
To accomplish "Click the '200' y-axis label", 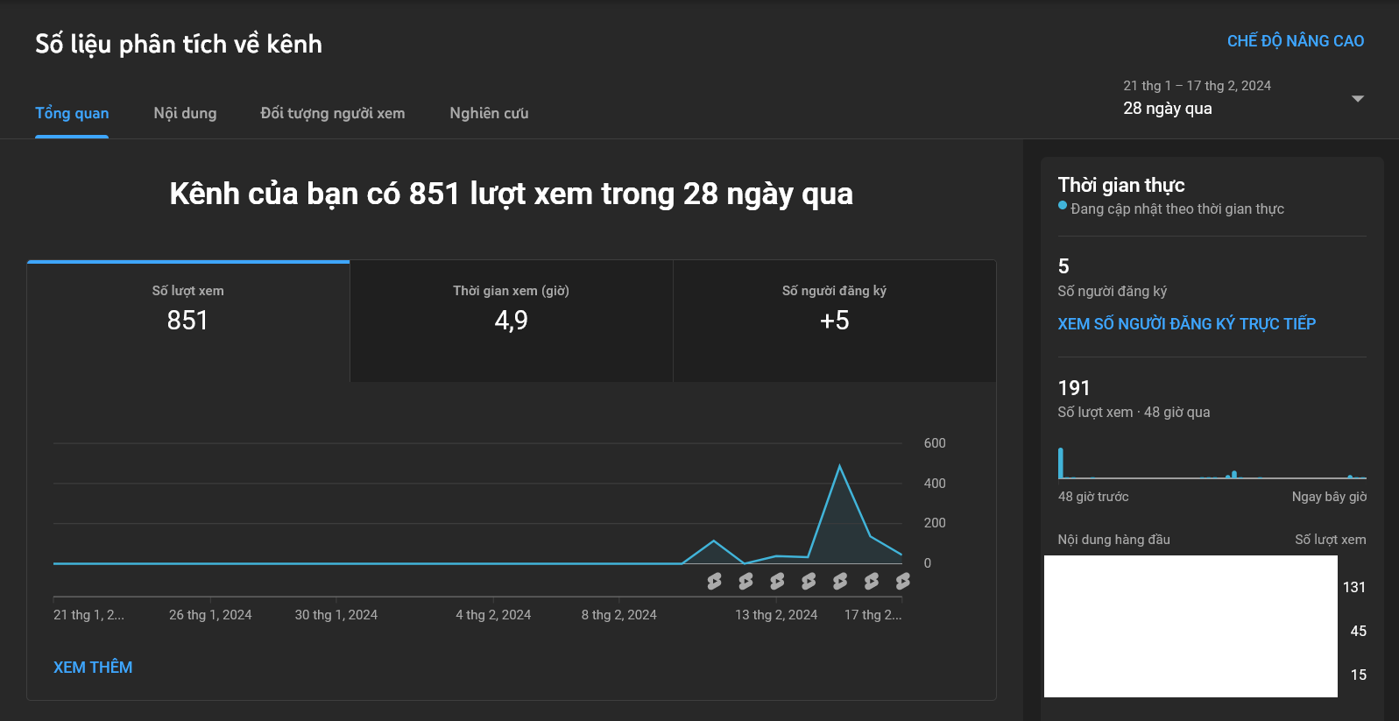I will 935,523.
